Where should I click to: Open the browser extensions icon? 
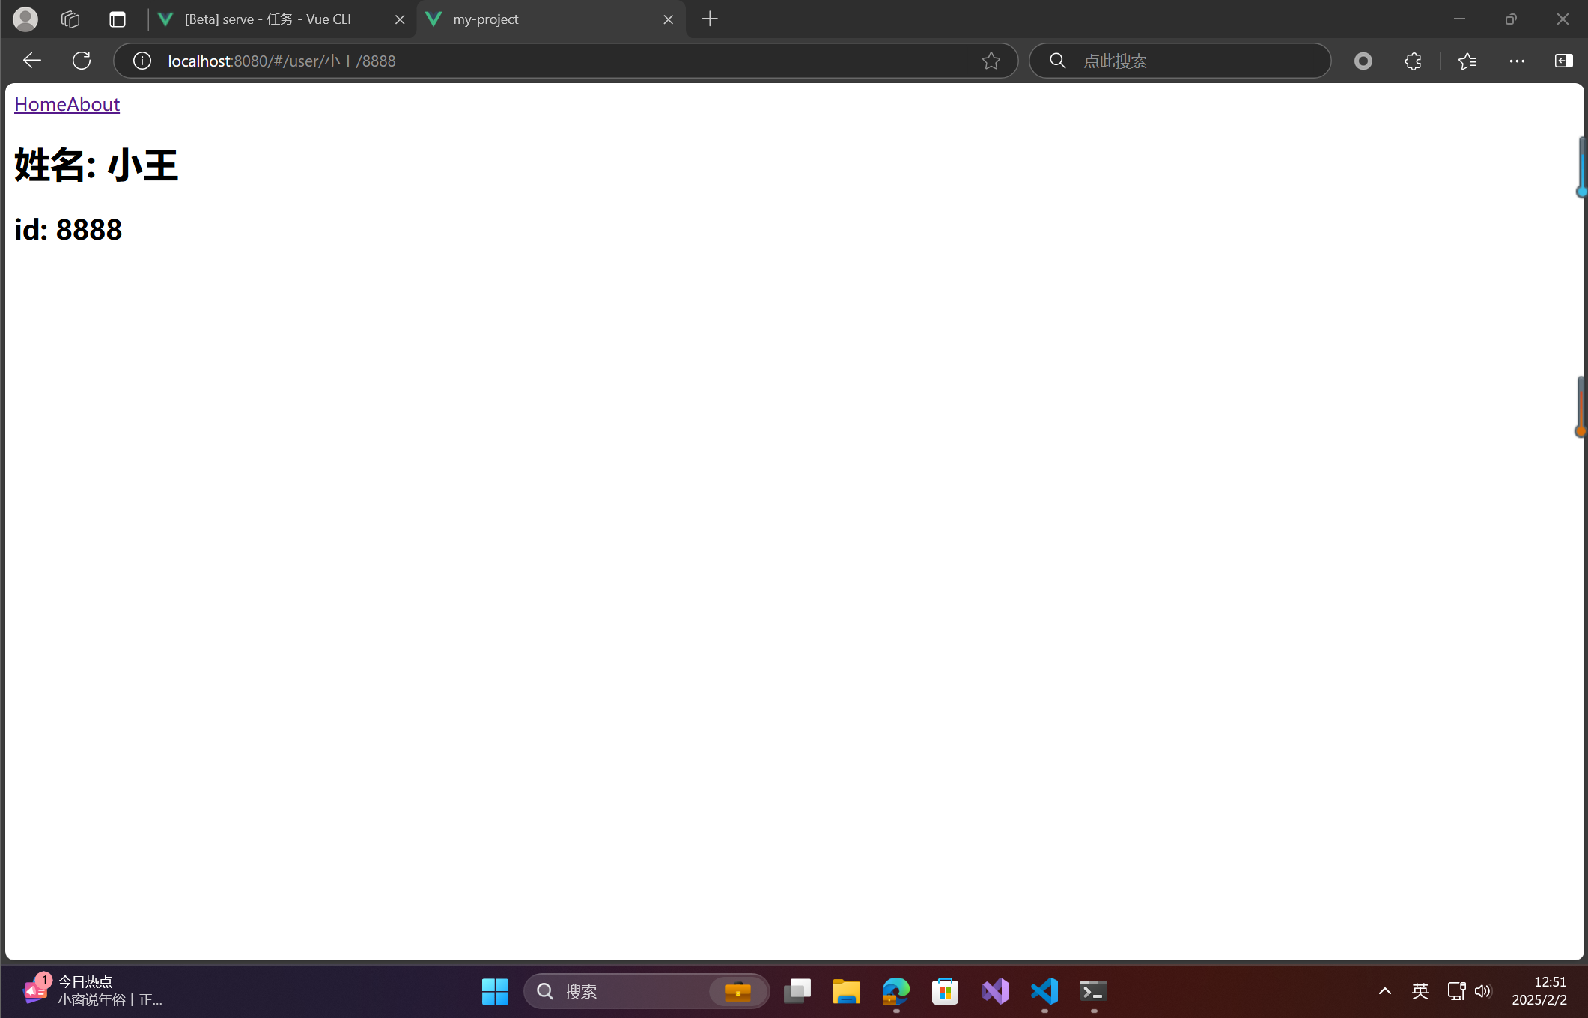click(1412, 61)
